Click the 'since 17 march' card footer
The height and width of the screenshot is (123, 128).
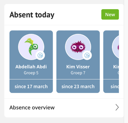point(31,86)
